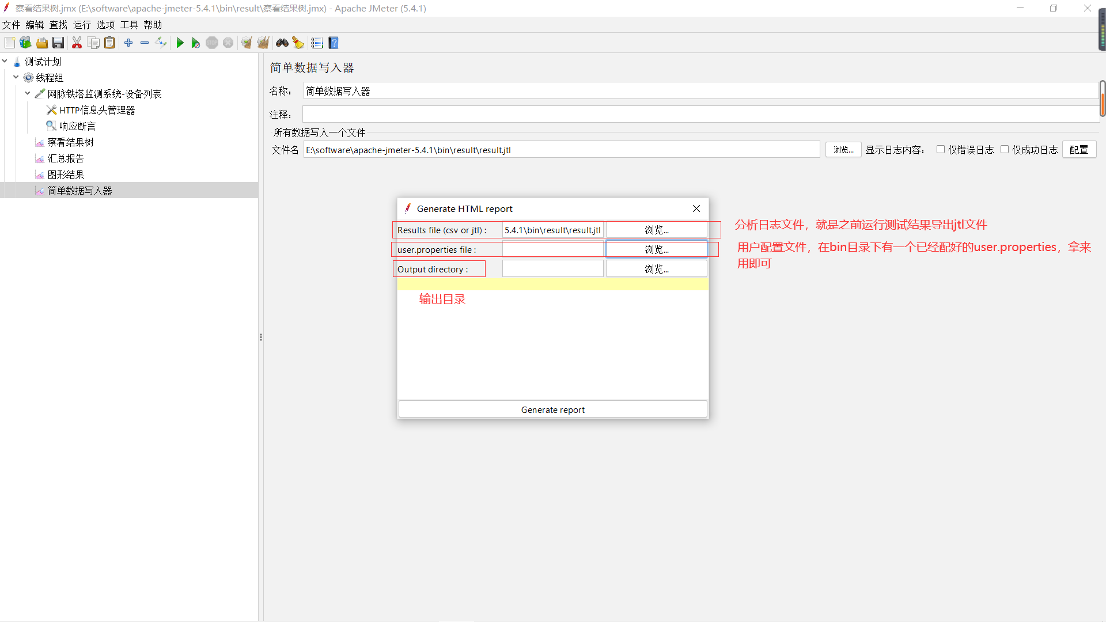This screenshot has width=1106, height=622.
Task: Click the 配置 button
Action: pos(1079,150)
